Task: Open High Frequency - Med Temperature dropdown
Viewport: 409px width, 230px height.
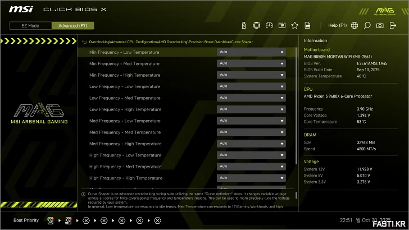Action: (x=251, y=167)
